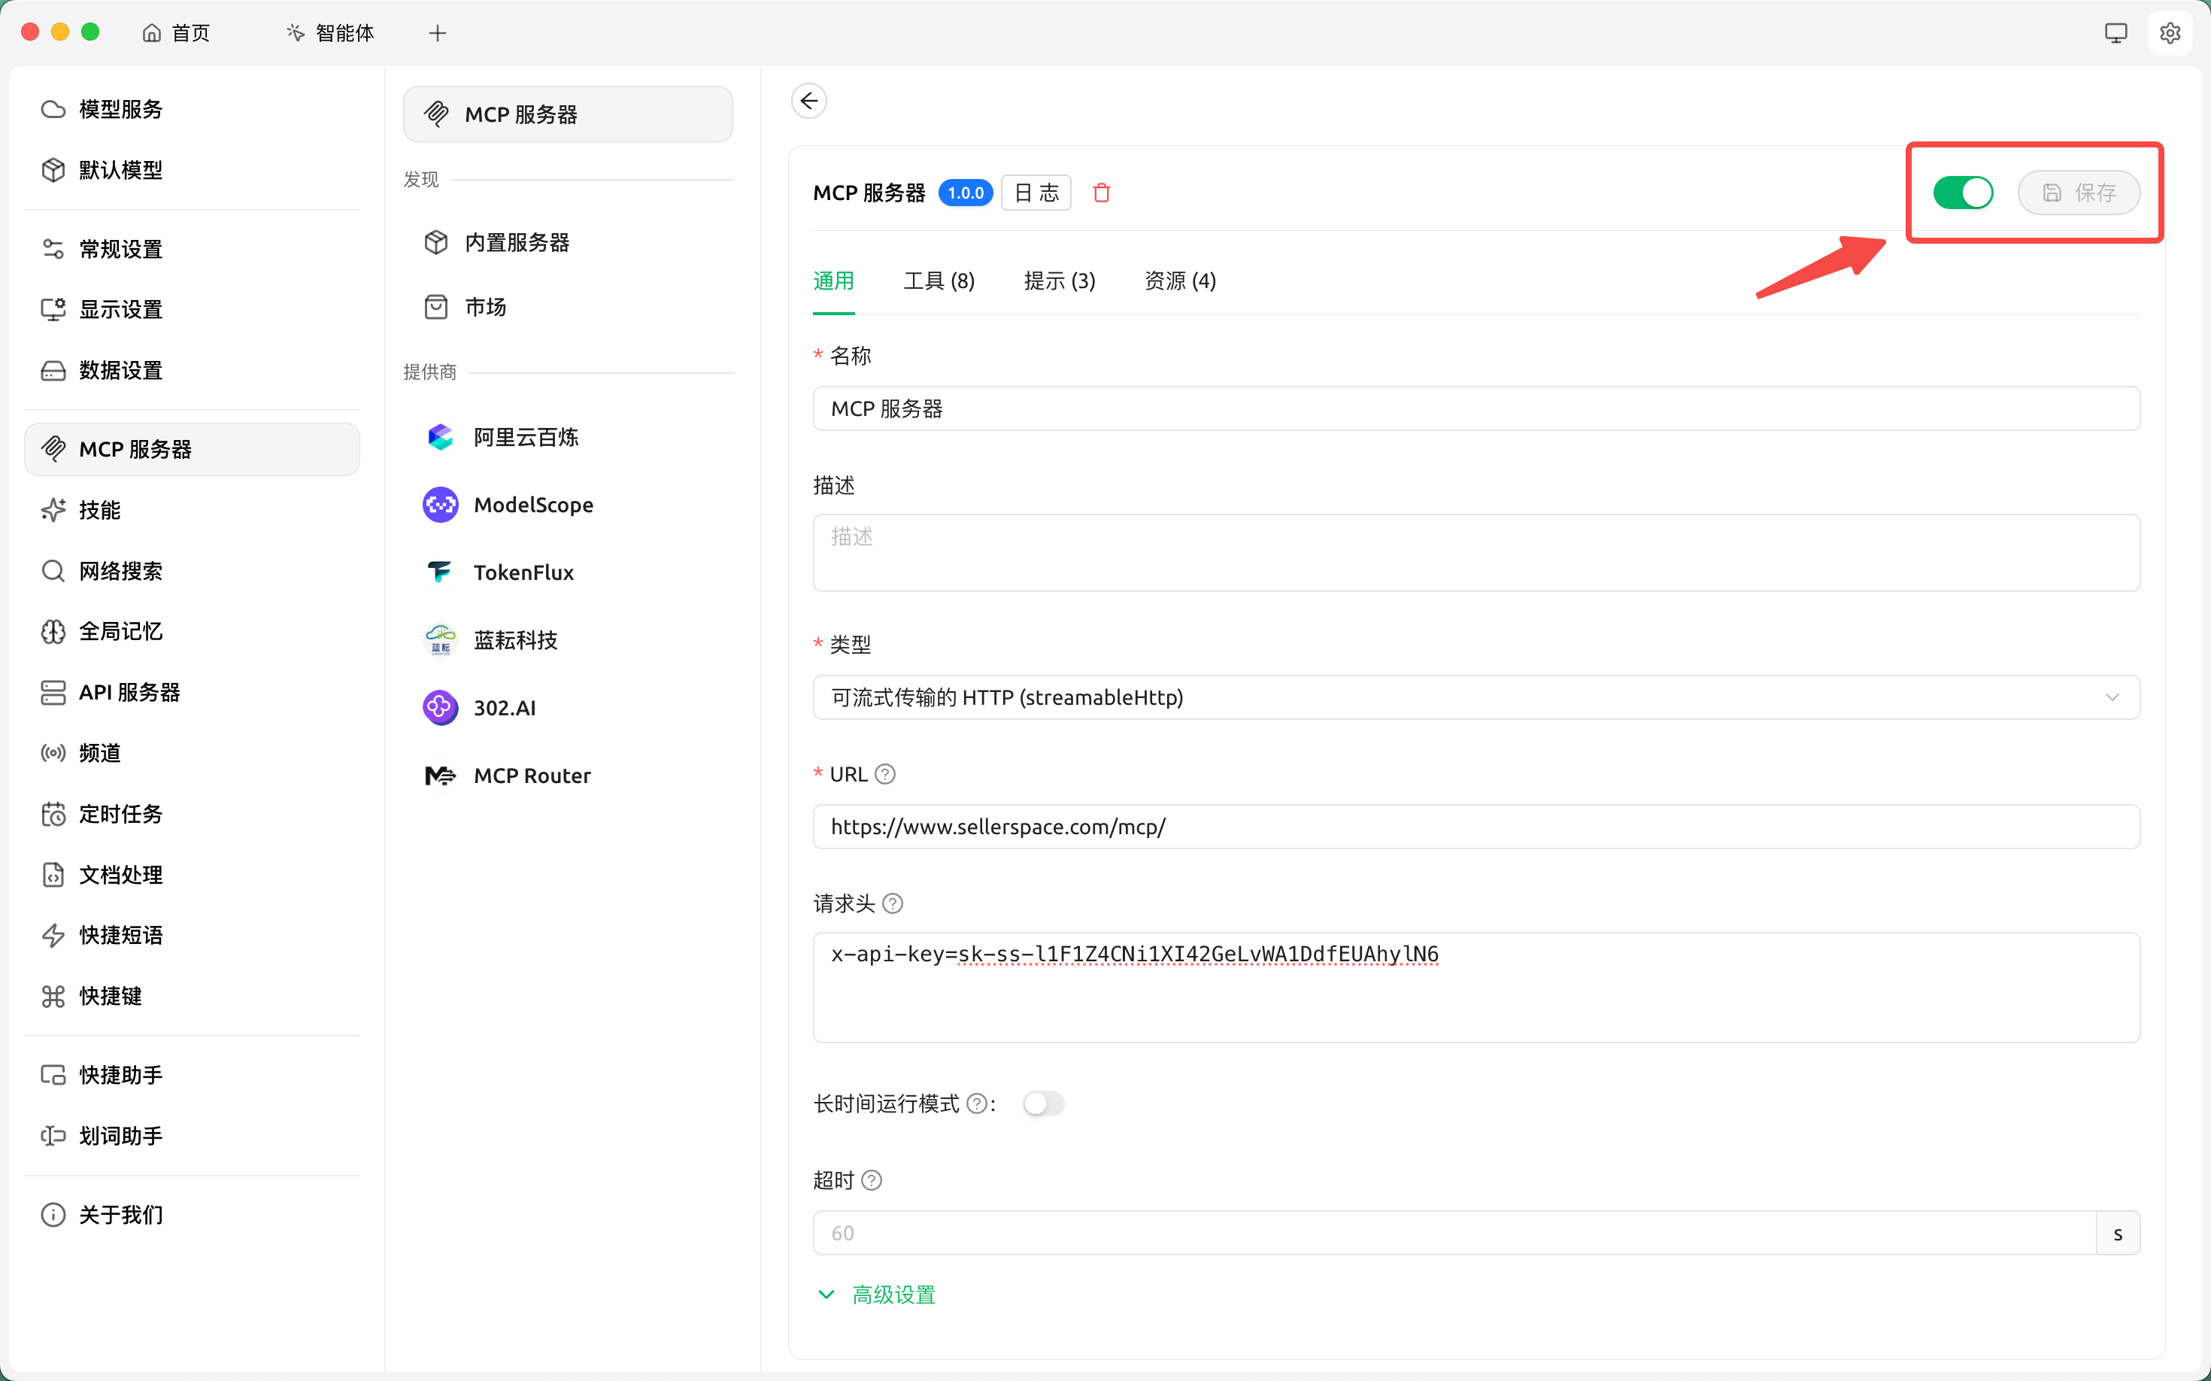Select TokenFlux provider

click(x=568, y=572)
